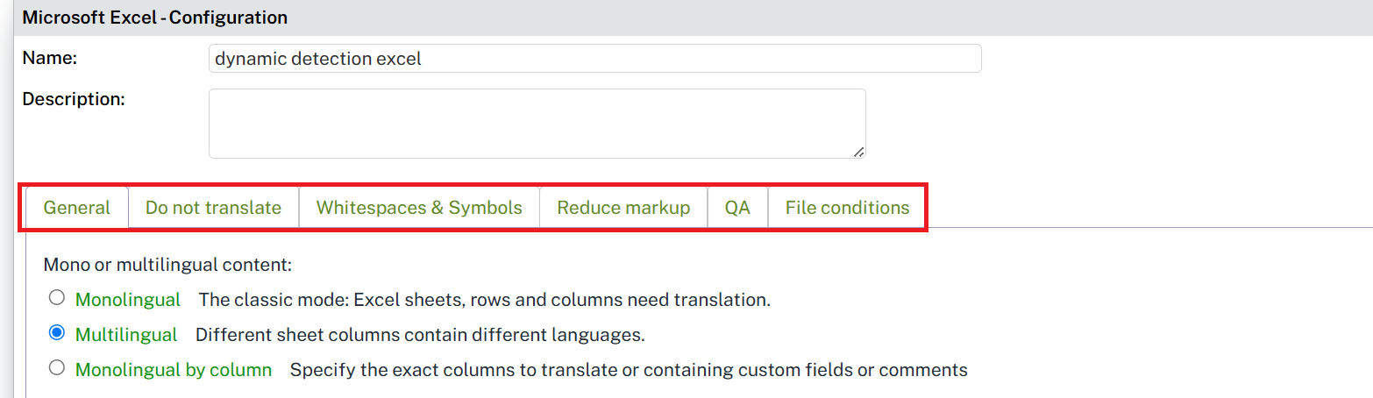The image size is (1373, 398).
Task: Click the 'Name:' label
Action: [x=50, y=58]
